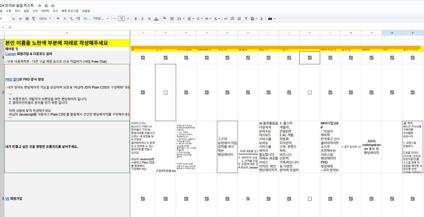424x217 pixels.
Task: Create a filter
Action: coord(246,19)
